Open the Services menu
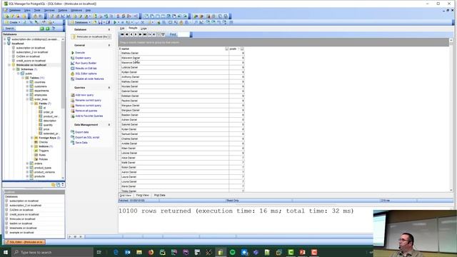457x257 pixels. (x=49, y=10)
